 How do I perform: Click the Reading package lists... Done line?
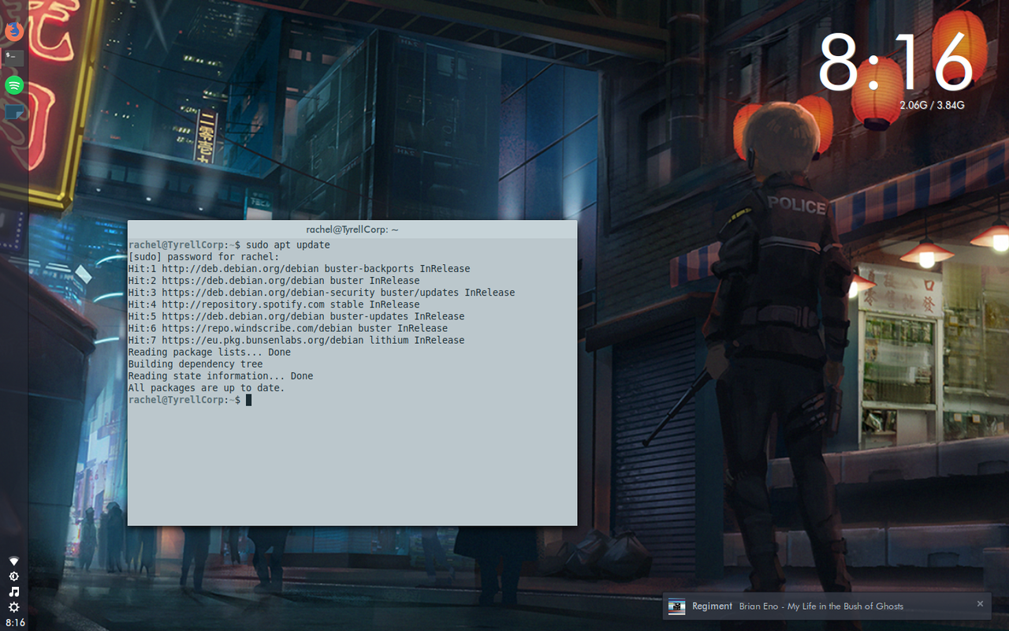pyautogui.click(x=209, y=352)
